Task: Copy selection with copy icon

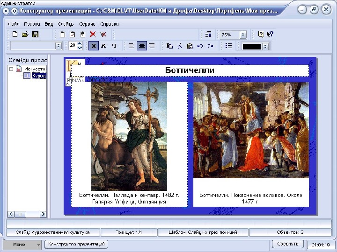Action: (169, 46)
